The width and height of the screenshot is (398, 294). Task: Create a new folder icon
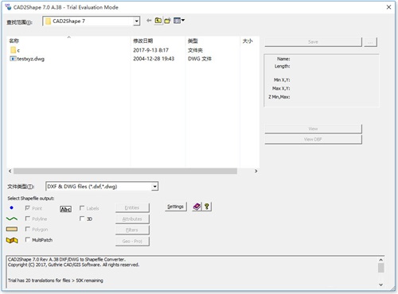[167, 21]
